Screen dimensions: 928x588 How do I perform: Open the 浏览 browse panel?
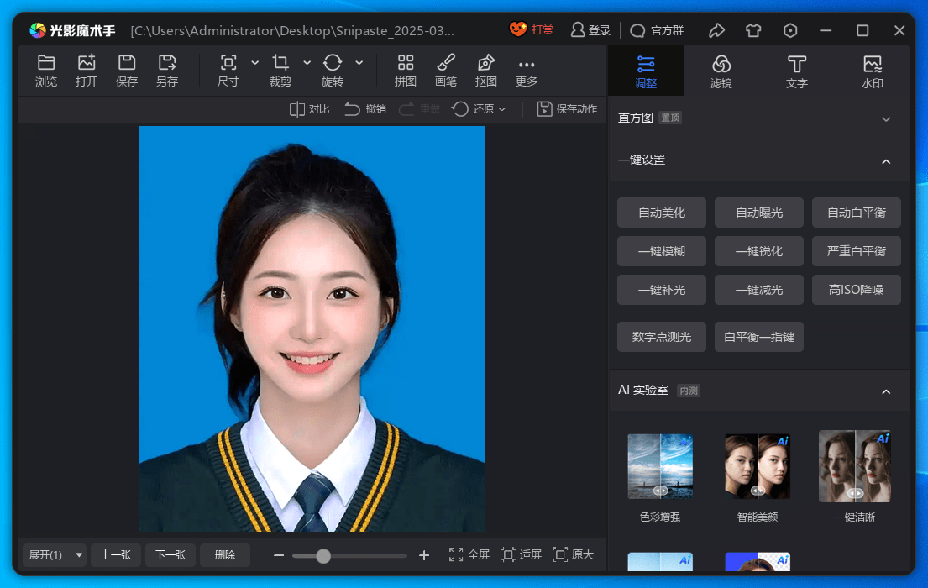pyautogui.click(x=46, y=71)
